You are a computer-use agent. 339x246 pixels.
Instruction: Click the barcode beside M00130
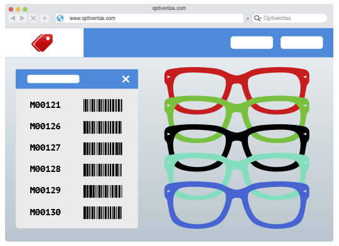[x=103, y=213]
